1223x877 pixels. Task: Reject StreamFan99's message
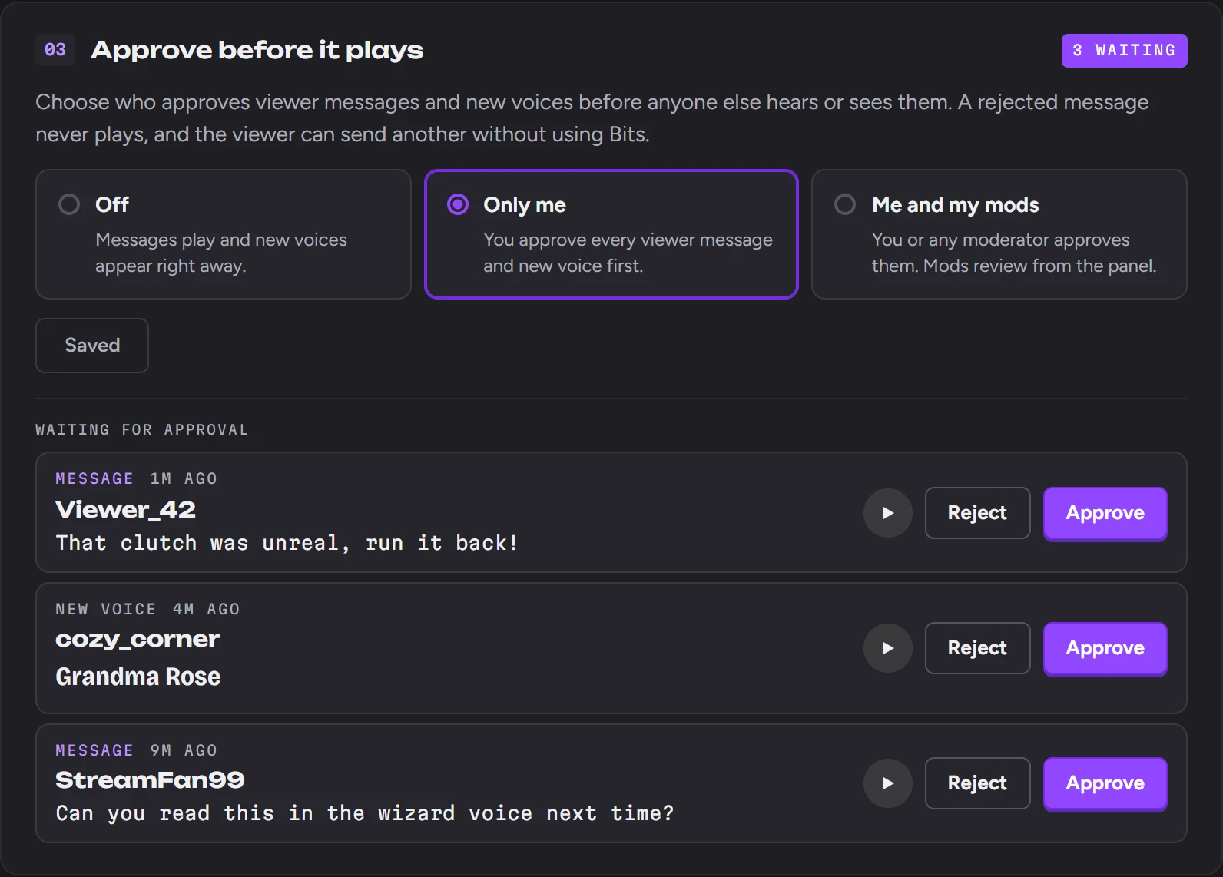(977, 783)
